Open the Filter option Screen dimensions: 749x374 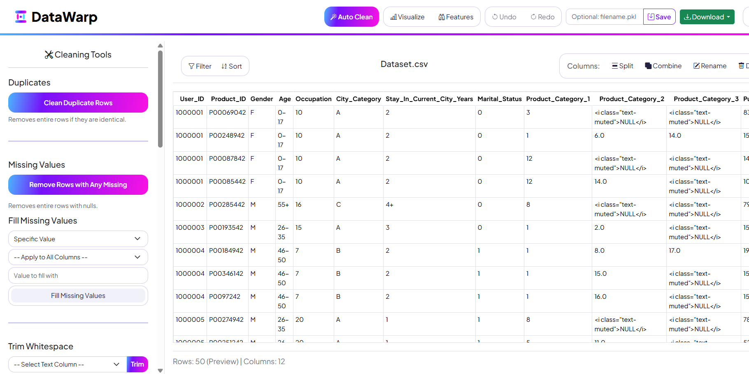[200, 66]
